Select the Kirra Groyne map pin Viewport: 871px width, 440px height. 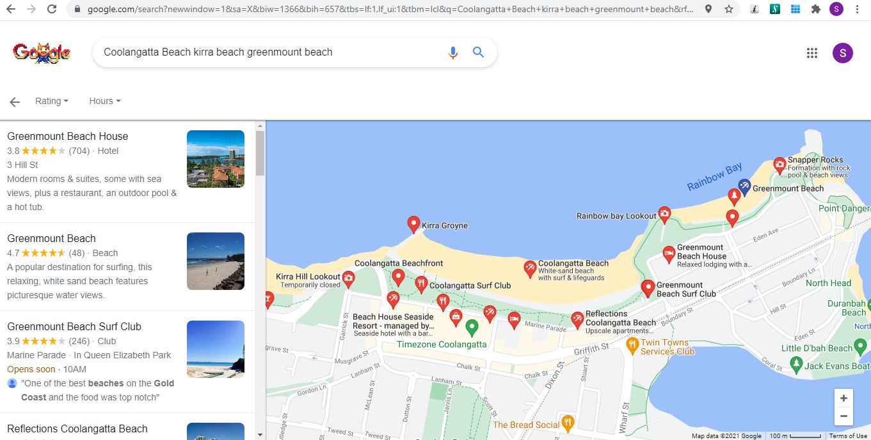tap(413, 224)
